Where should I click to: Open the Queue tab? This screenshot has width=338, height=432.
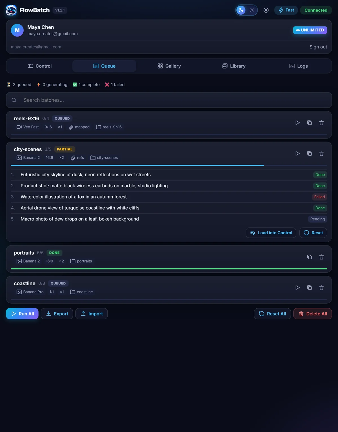(x=104, y=66)
